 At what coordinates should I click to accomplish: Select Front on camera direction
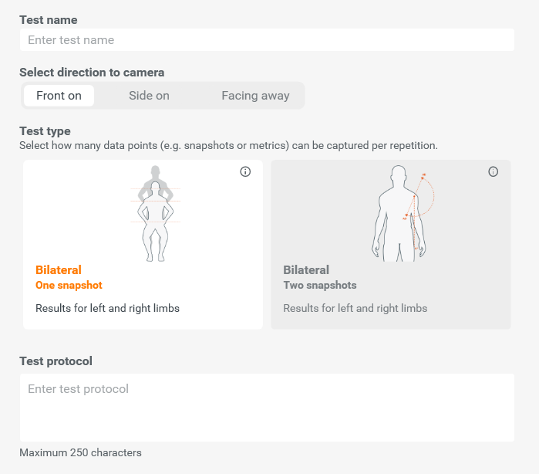coord(59,96)
